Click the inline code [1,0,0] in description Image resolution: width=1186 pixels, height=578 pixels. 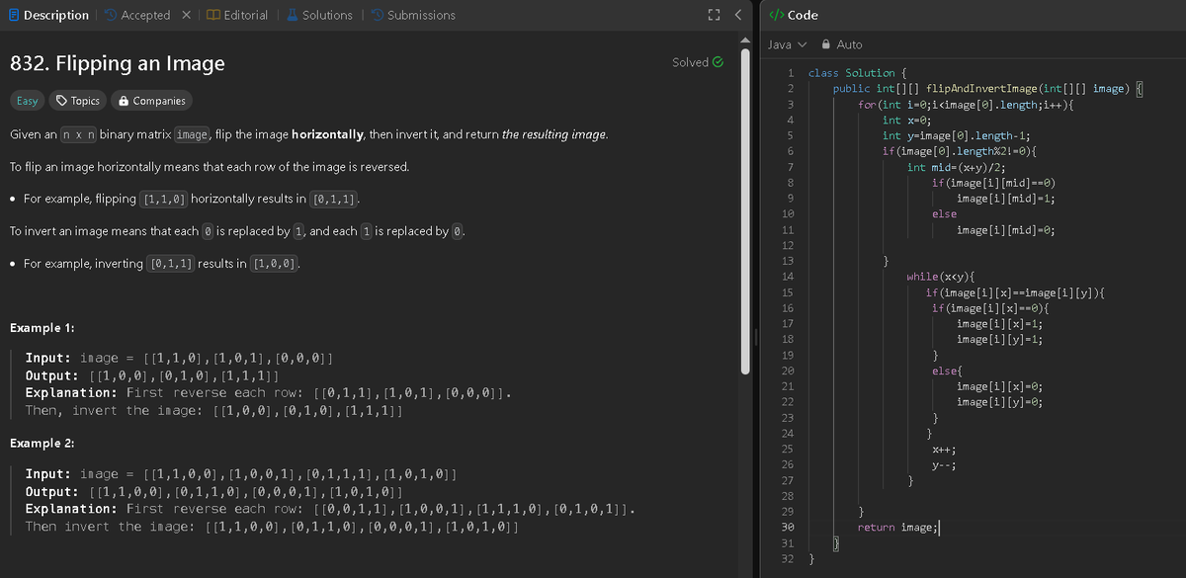tap(276, 264)
